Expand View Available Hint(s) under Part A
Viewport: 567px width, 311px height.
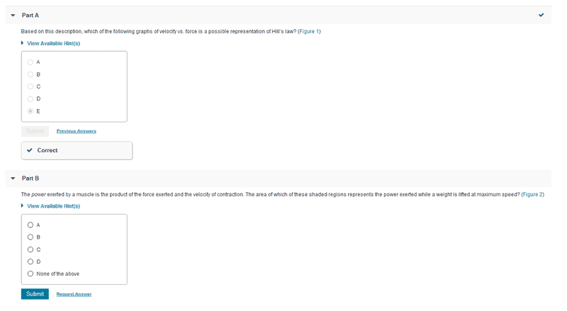(x=52, y=43)
